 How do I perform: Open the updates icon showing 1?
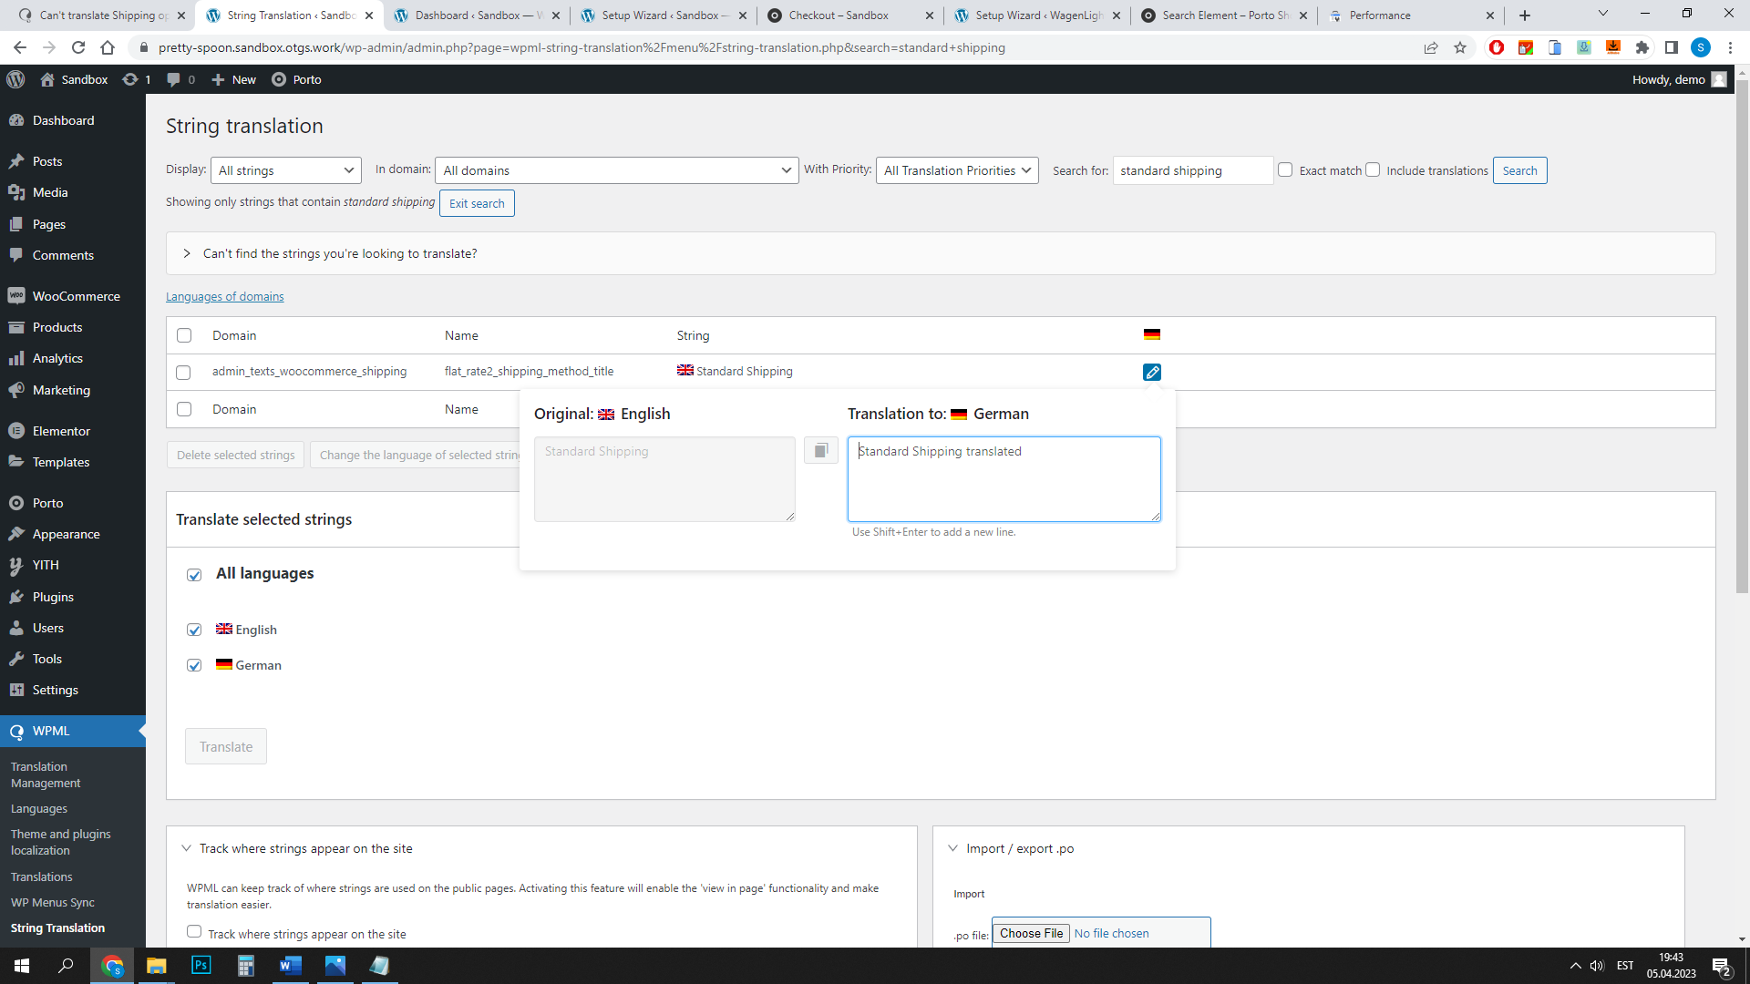(137, 79)
